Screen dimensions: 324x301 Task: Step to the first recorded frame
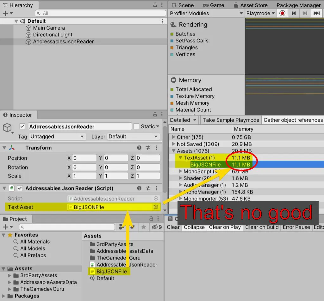point(293,13)
